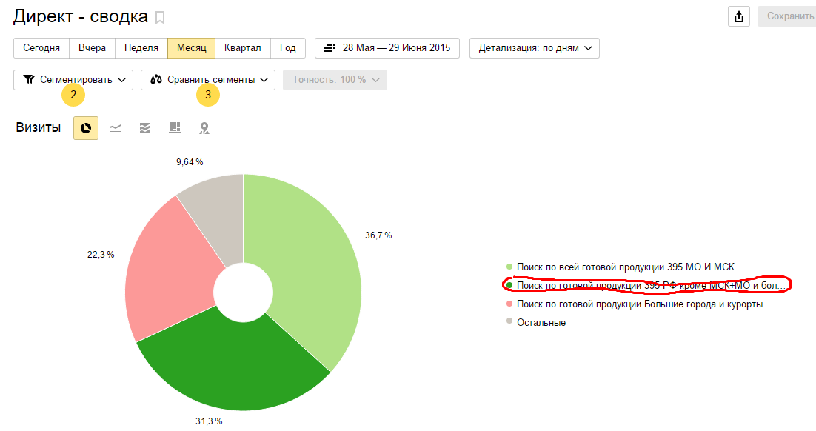Select the Вчера period tab
This screenshot has height=431, width=816.
92,48
